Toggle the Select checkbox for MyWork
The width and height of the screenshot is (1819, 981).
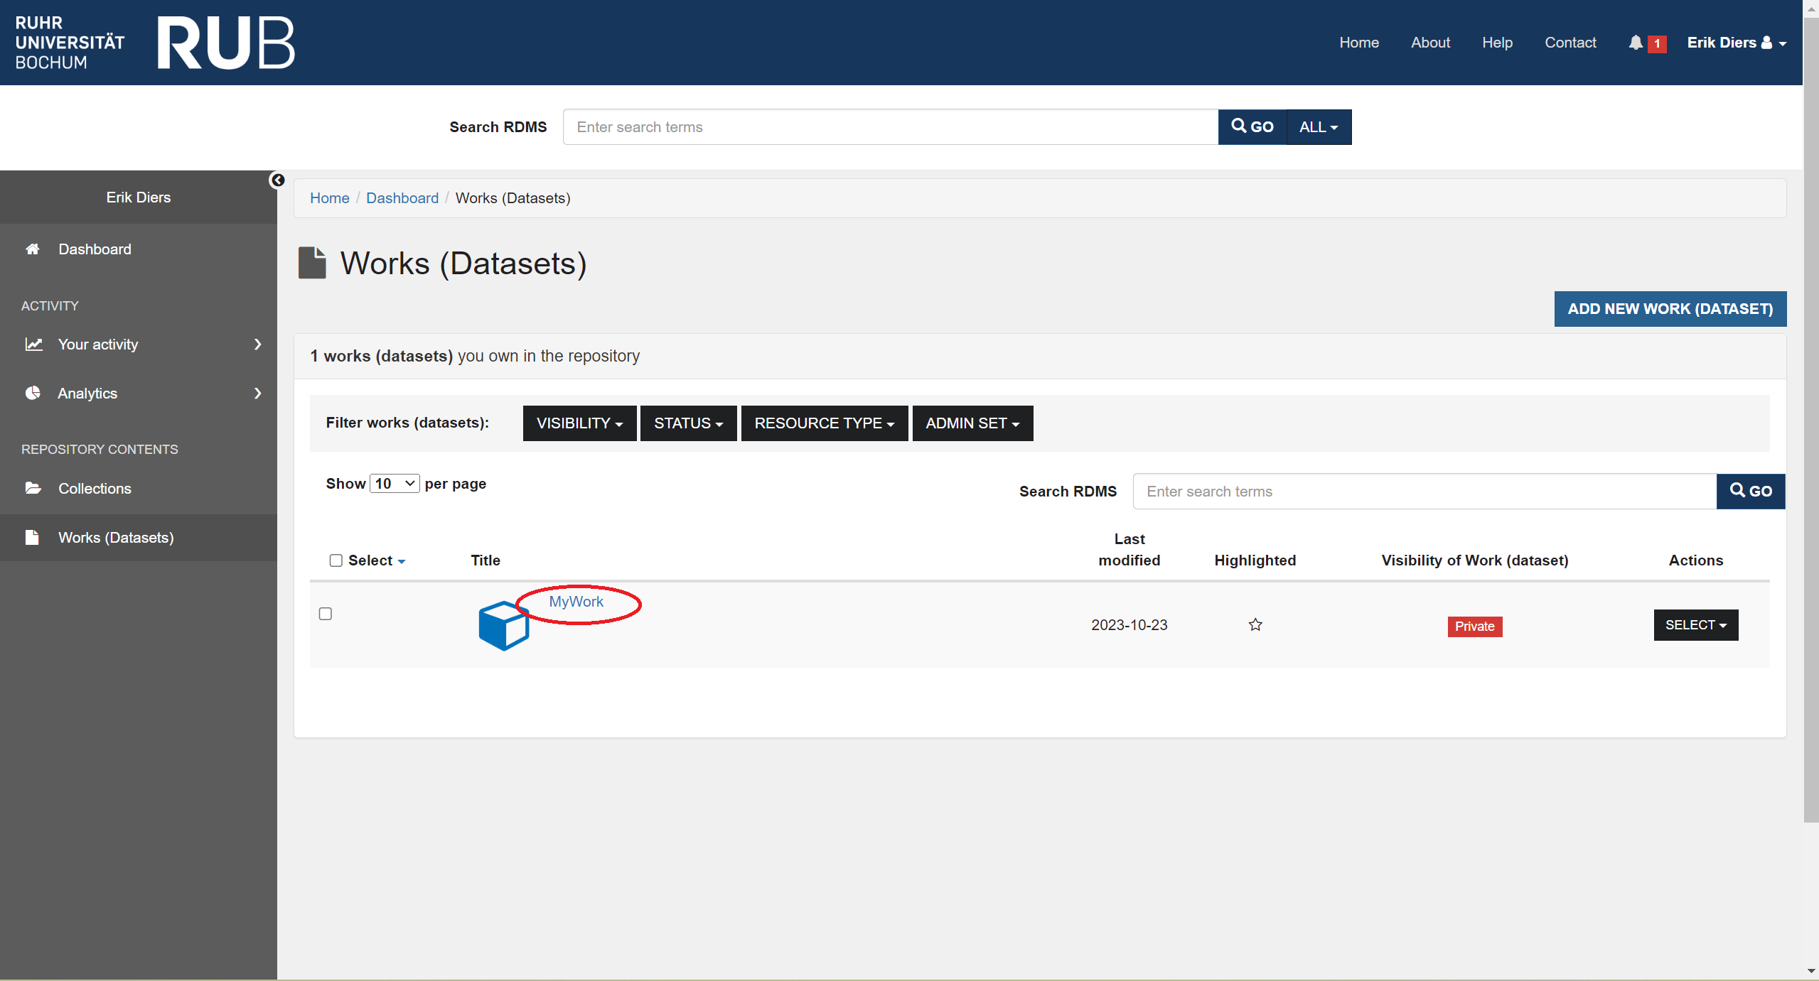click(325, 614)
